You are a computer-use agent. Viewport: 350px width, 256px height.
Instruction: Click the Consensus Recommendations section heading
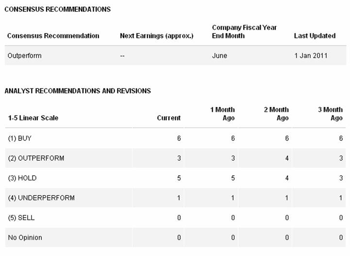point(58,9)
